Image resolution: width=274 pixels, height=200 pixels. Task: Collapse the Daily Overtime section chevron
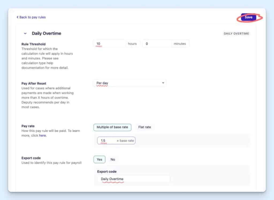click(25, 33)
